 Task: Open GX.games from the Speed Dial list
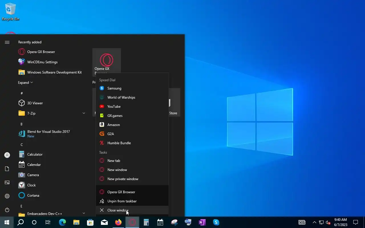click(x=132, y=116)
